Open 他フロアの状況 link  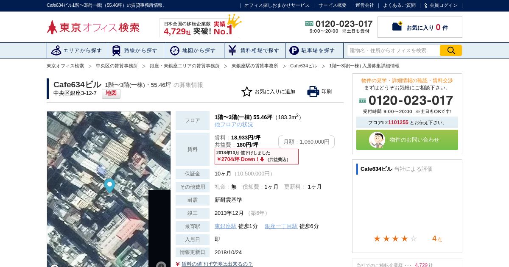[234, 125]
